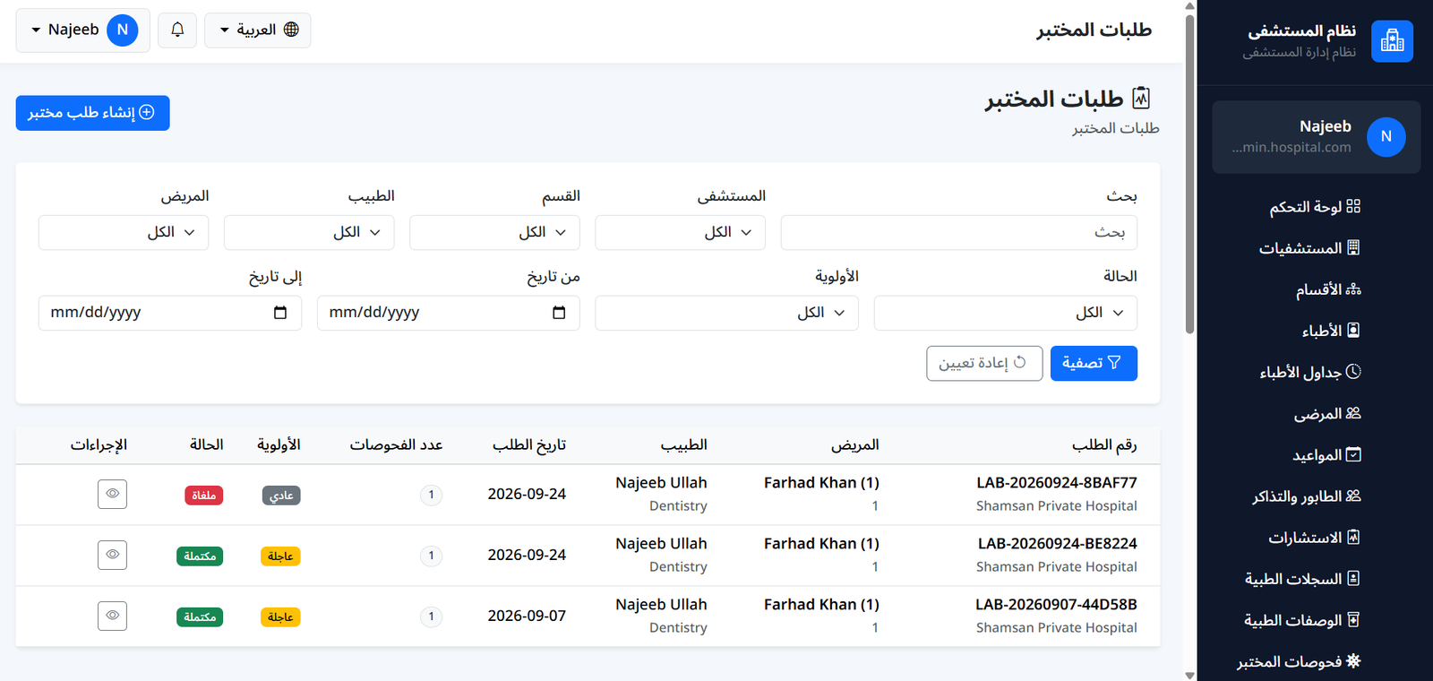Click request number LAB-20260924-8BAF77
Viewport: 1433px width, 681px height.
click(1057, 483)
